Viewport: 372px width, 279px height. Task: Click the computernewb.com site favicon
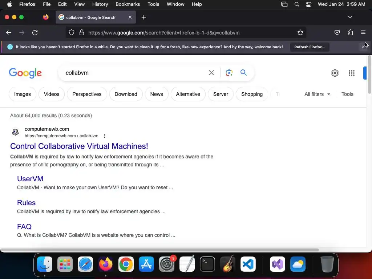tap(15, 132)
